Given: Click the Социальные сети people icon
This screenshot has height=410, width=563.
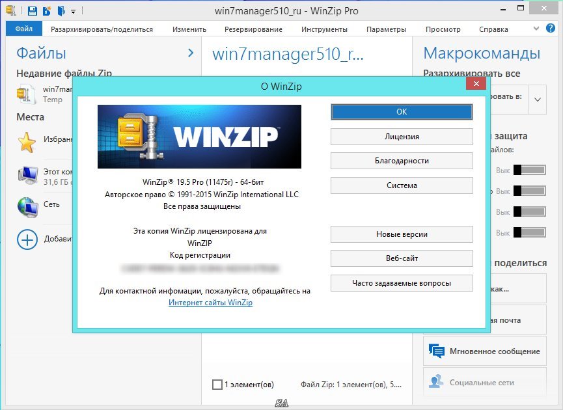Looking at the screenshot, I should click(436, 382).
